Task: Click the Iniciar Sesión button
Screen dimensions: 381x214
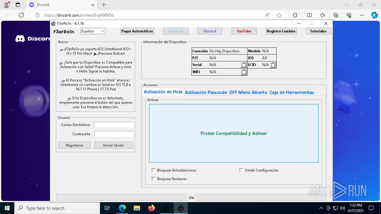Action: click(x=113, y=145)
